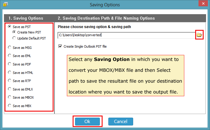The width and height of the screenshot is (210, 130).
Task: Open the browse folder icon
Action: tap(199, 35)
